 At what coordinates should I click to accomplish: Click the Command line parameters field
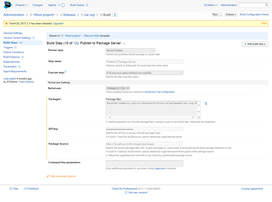point(145,164)
